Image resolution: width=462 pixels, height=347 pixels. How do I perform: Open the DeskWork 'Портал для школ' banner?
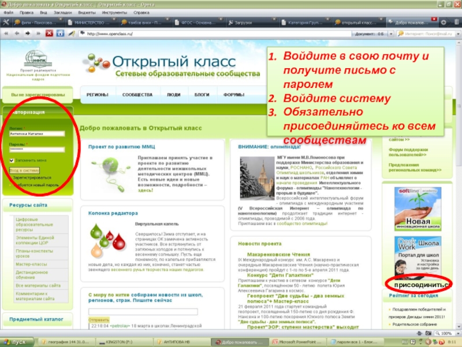[x=418, y=257]
